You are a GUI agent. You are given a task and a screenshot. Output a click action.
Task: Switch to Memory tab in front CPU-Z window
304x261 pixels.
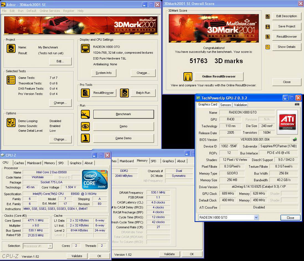50,163
